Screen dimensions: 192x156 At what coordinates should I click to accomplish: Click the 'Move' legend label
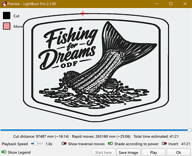[x=18, y=27]
